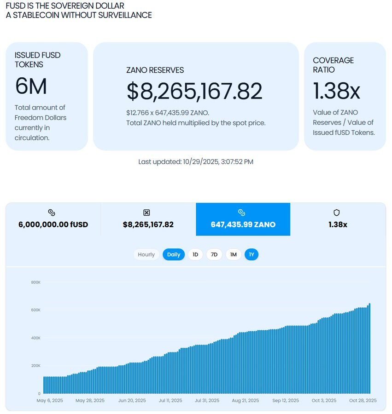The height and width of the screenshot is (414, 392).
Task: Click the Last updated timestamp text
Action: (196, 161)
